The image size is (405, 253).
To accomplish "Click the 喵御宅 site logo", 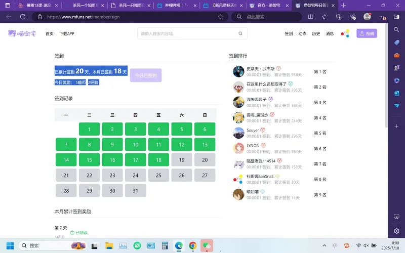I will pyautogui.click(x=22, y=33).
